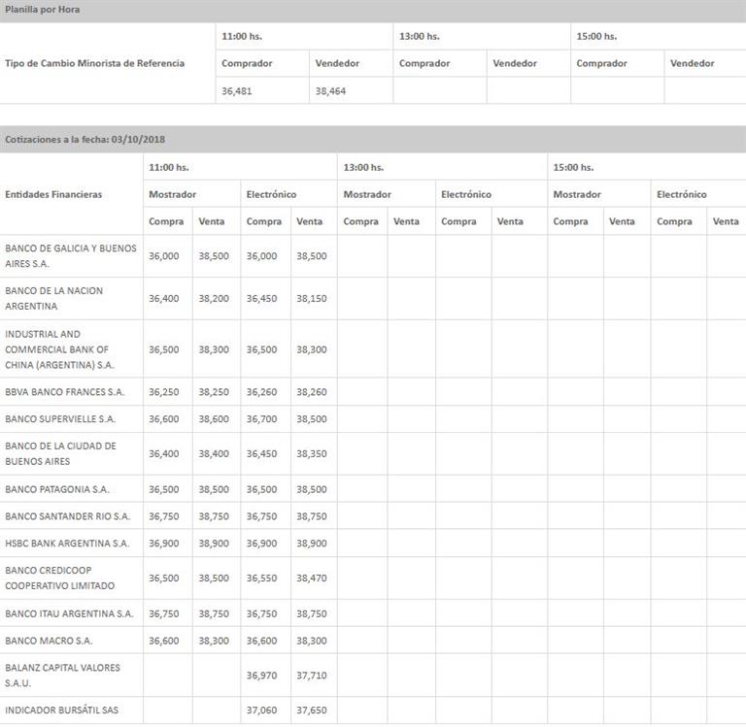This screenshot has height=727, width=746.
Task: Click Indicador Bursátil SAS sale value 37,650
Action: click(311, 710)
